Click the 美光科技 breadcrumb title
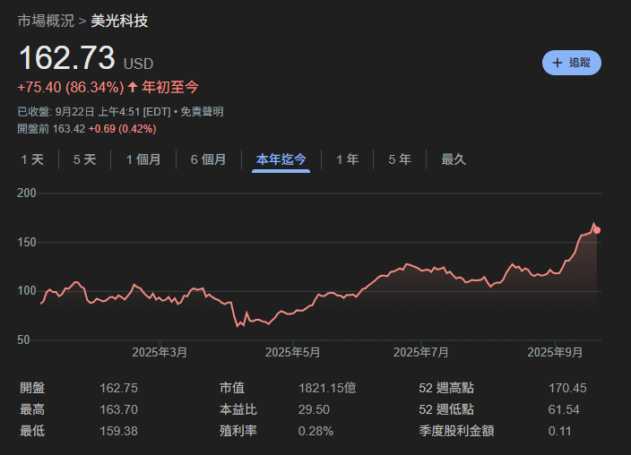 pyautogui.click(x=119, y=21)
